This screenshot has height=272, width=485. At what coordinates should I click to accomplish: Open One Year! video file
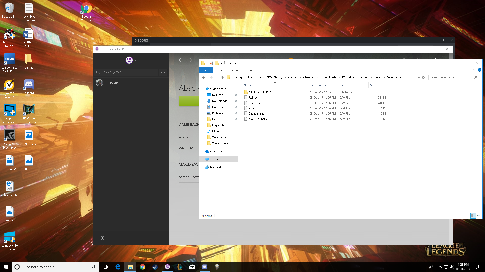[x=9, y=163]
